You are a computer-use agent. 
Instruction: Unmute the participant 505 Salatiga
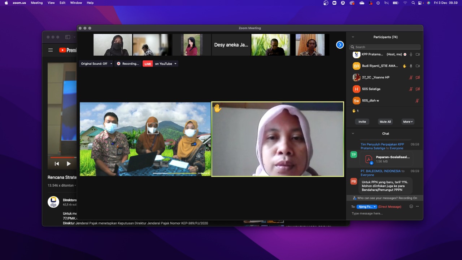[411, 89]
